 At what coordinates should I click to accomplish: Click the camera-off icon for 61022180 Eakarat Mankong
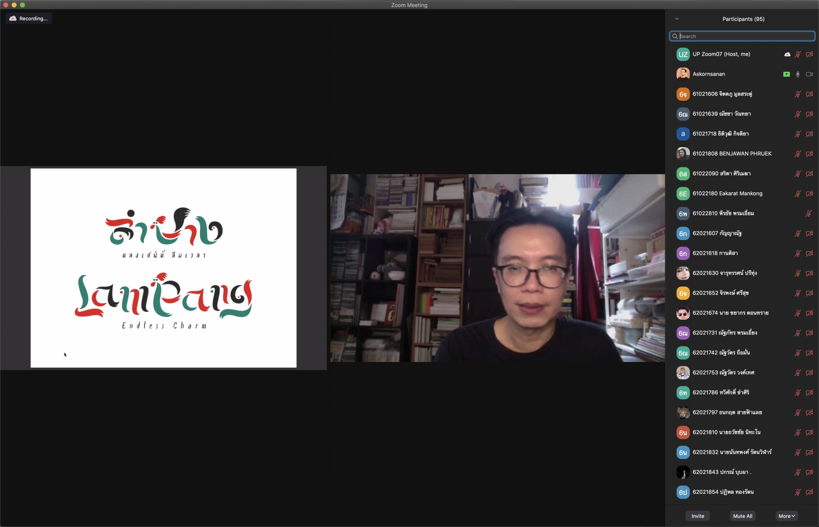(809, 194)
